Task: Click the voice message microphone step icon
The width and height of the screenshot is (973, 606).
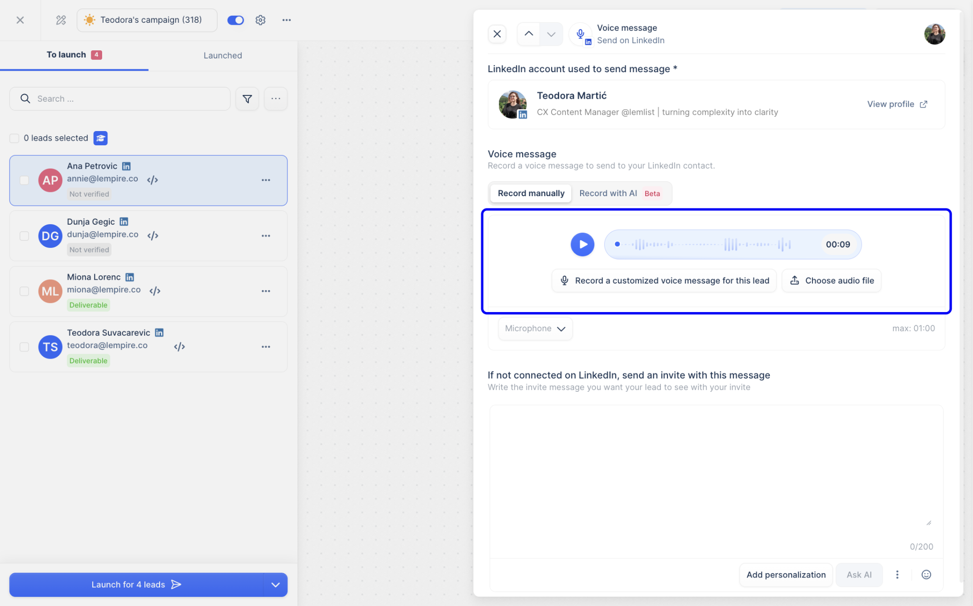Action: (x=581, y=34)
